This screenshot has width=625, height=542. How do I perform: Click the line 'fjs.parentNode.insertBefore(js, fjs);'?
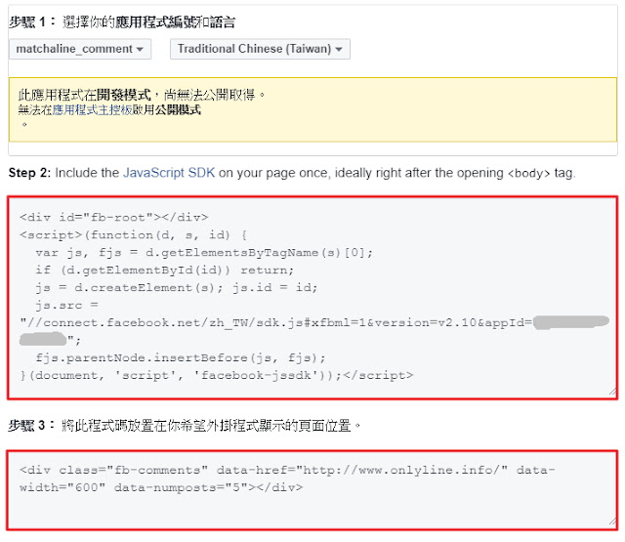[x=181, y=357]
